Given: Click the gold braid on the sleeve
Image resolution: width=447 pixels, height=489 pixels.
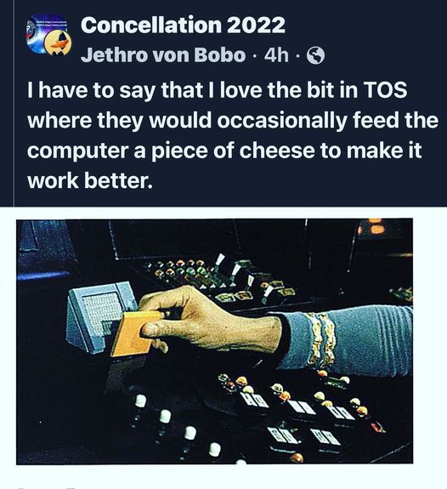Looking at the screenshot, I should 321,338.
